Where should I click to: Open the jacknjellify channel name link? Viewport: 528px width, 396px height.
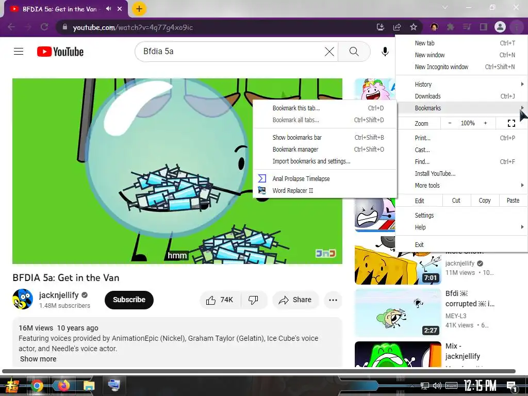pos(59,295)
